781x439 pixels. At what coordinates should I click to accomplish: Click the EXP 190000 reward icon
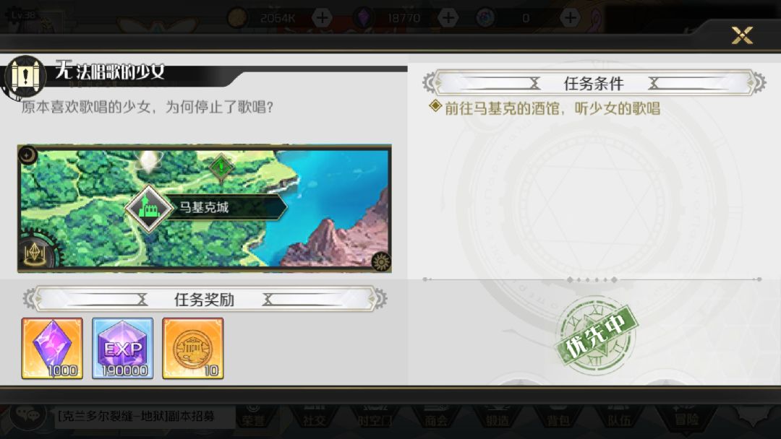122,349
